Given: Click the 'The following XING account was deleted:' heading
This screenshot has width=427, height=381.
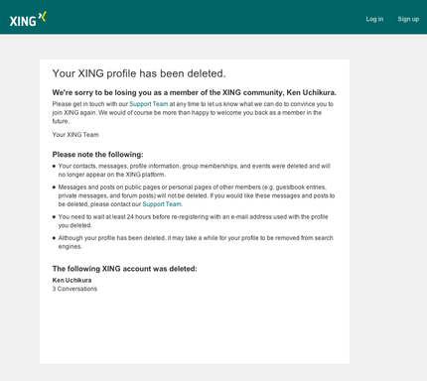Looking at the screenshot, I should click(124, 269).
